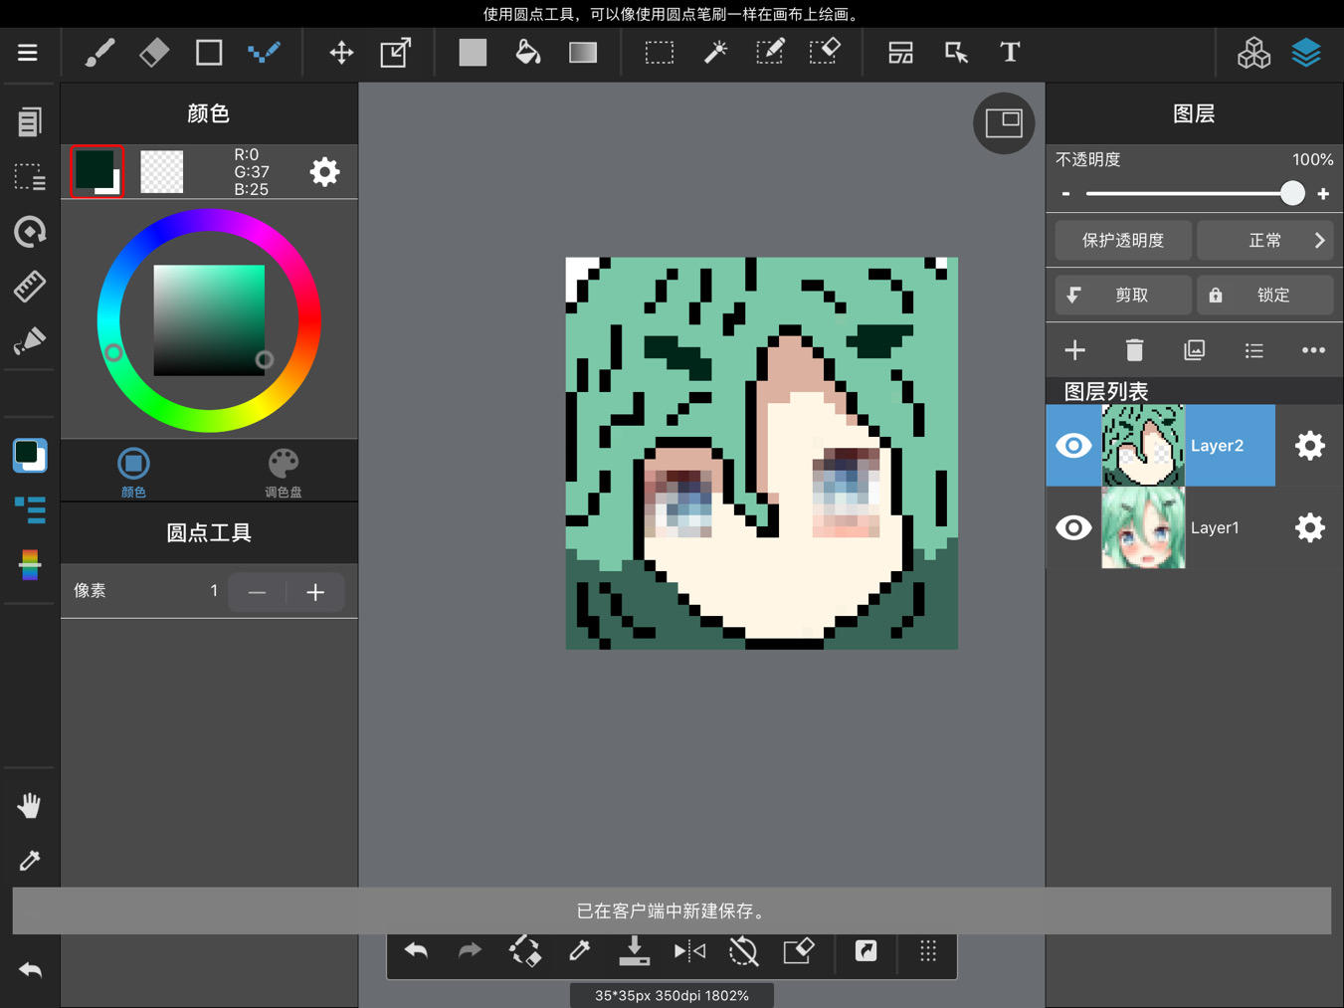Click the flip horizontal icon in bottom bar
The height and width of the screenshot is (1008, 1344).
tap(689, 952)
